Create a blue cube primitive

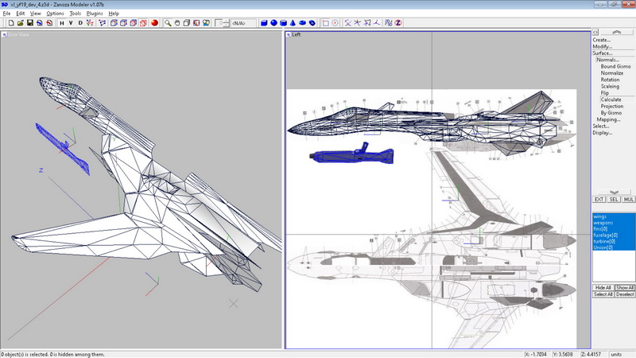[263, 23]
